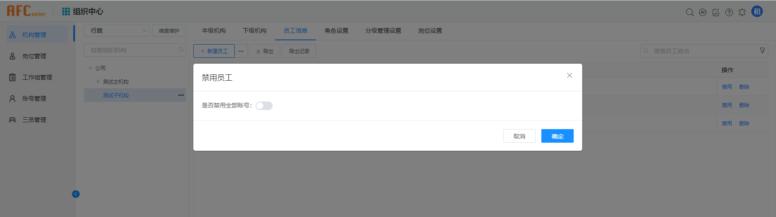Click the edit note icon in header

click(716, 12)
